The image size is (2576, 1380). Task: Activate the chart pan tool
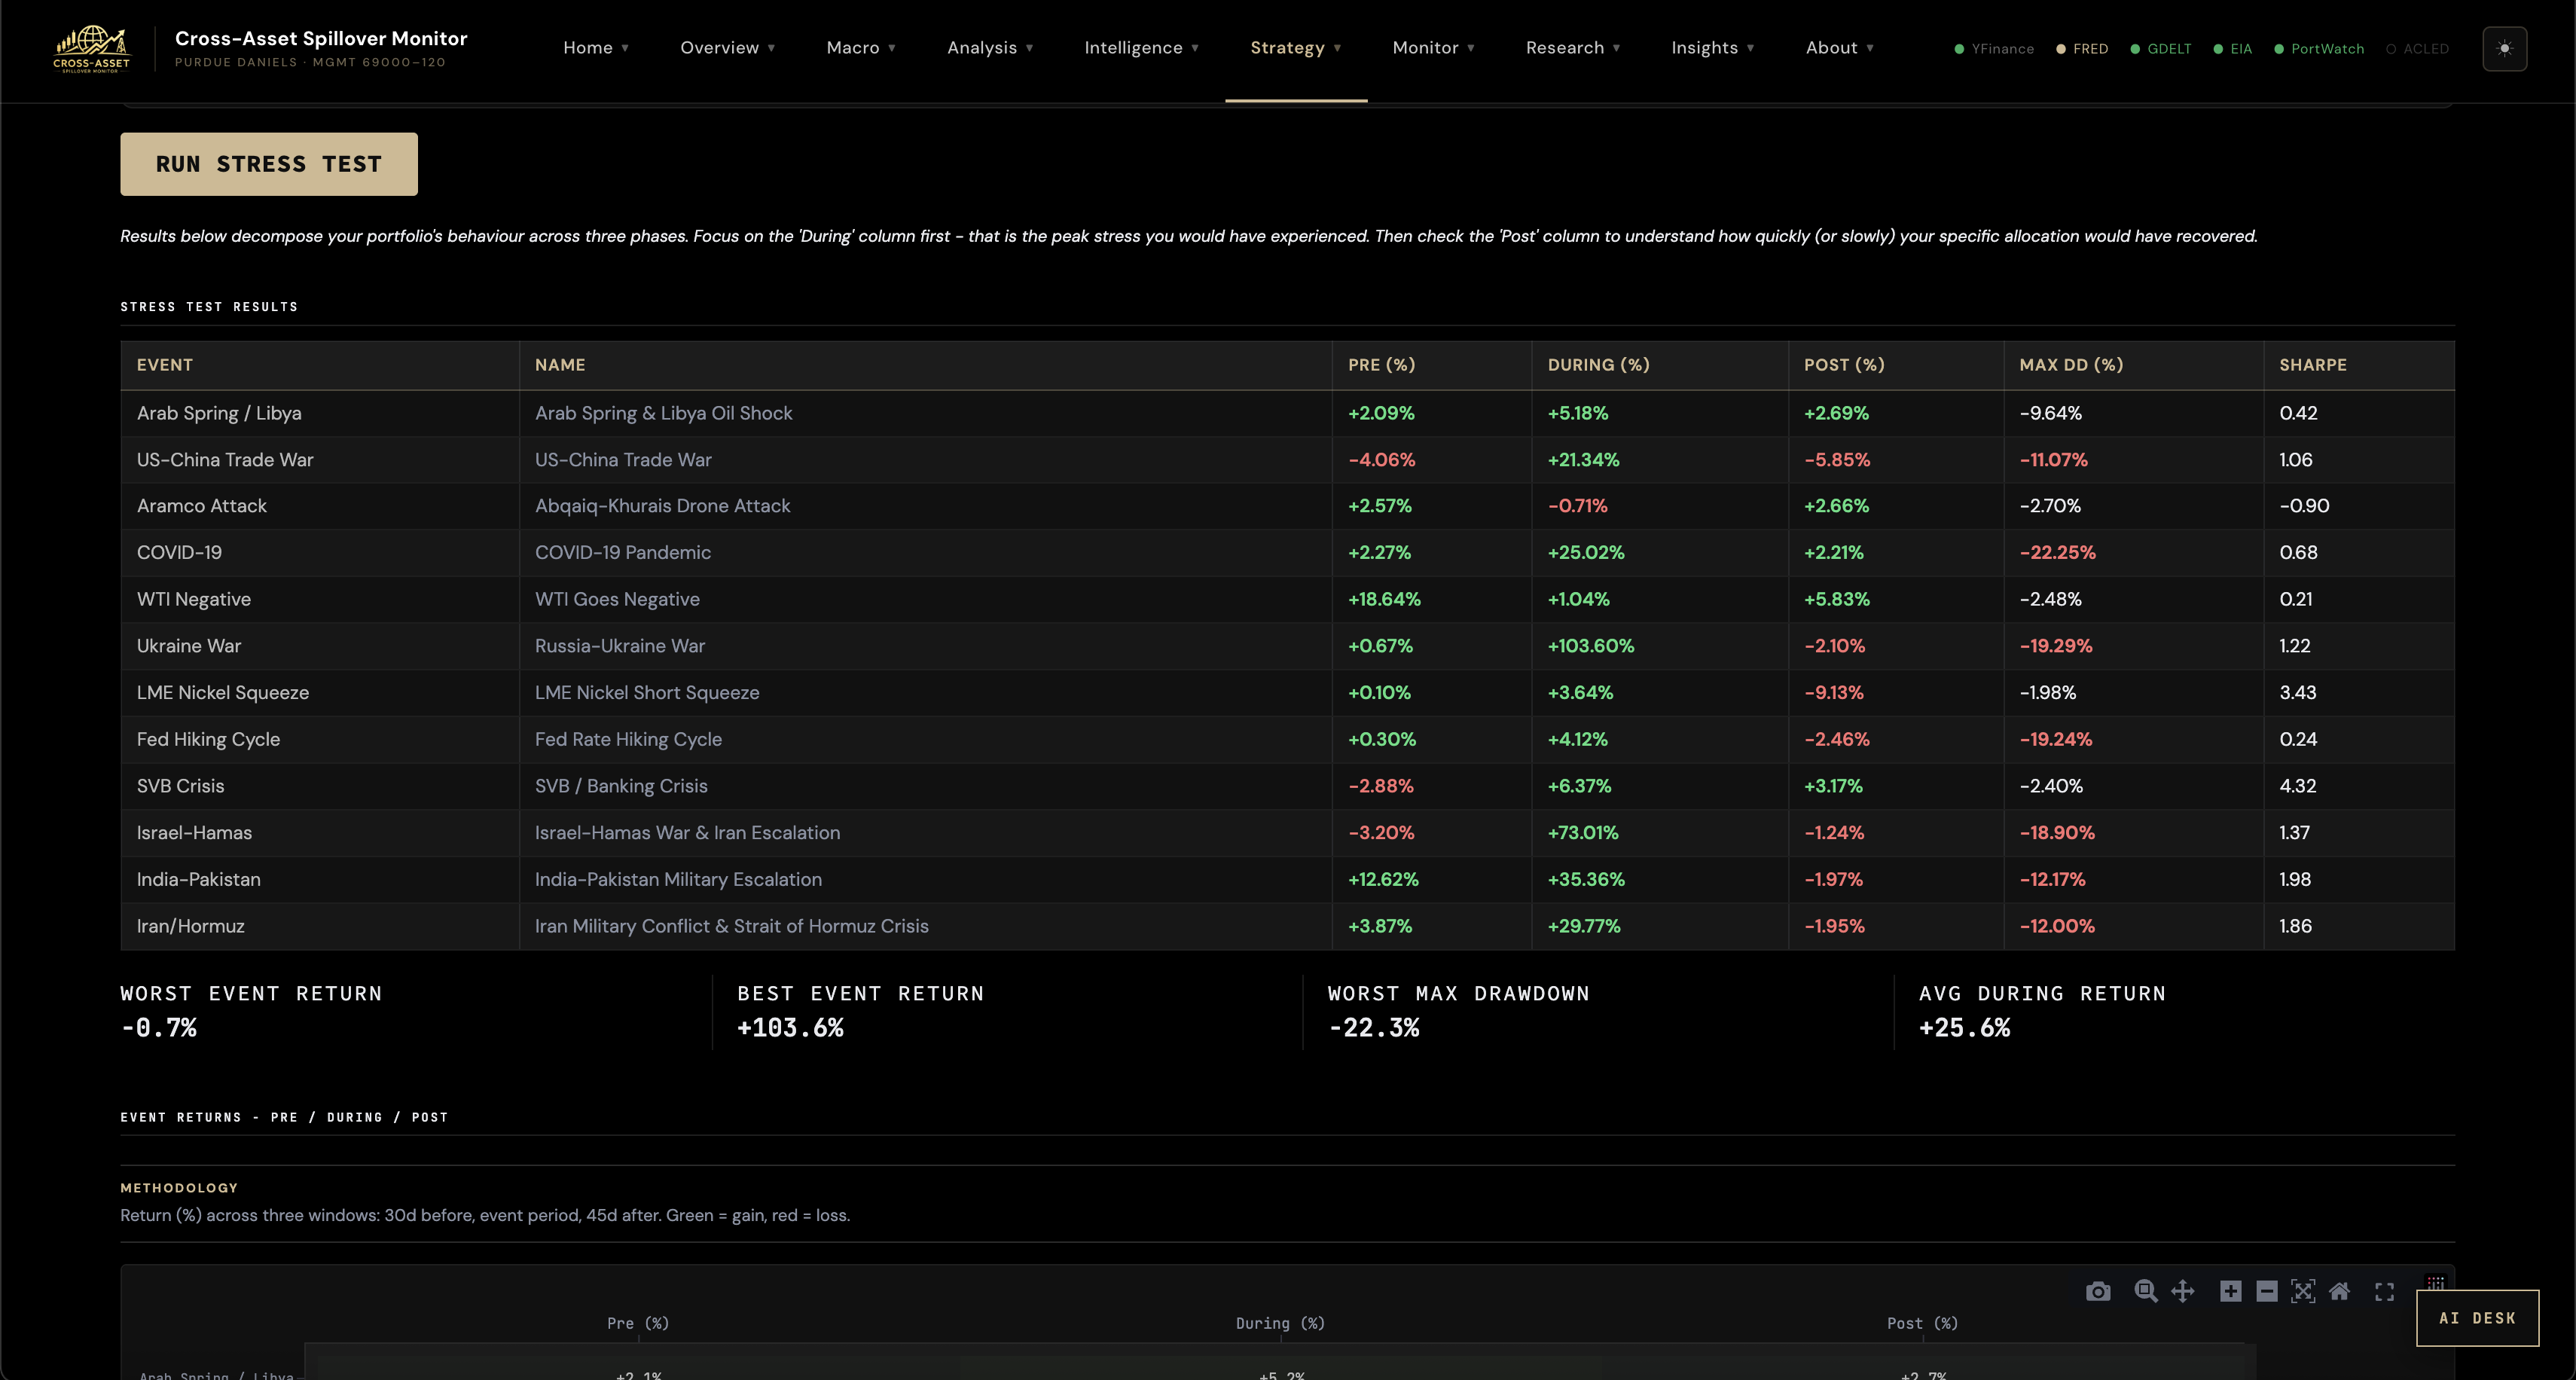[2183, 1291]
